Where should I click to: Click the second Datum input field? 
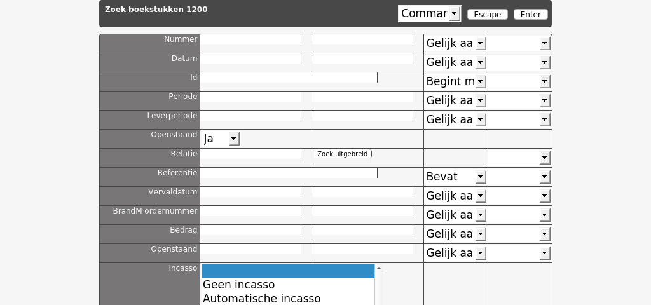pyautogui.click(x=363, y=58)
